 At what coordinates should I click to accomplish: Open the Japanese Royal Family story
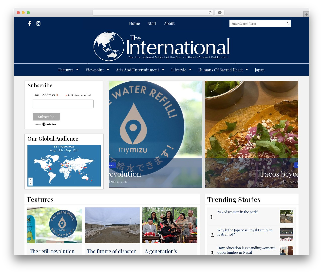pyautogui.click(x=245, y=232)
